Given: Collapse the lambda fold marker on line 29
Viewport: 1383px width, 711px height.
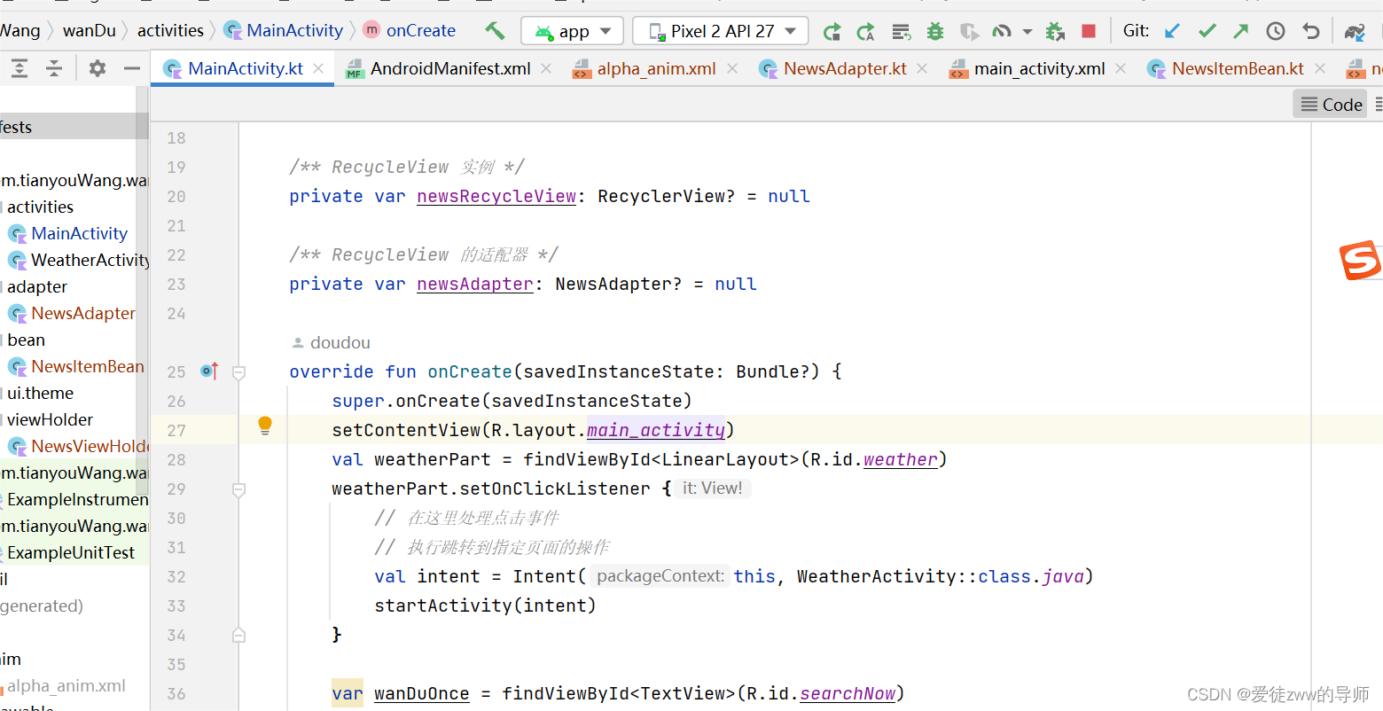Looking at the screenshot, I should coord(238,489).
